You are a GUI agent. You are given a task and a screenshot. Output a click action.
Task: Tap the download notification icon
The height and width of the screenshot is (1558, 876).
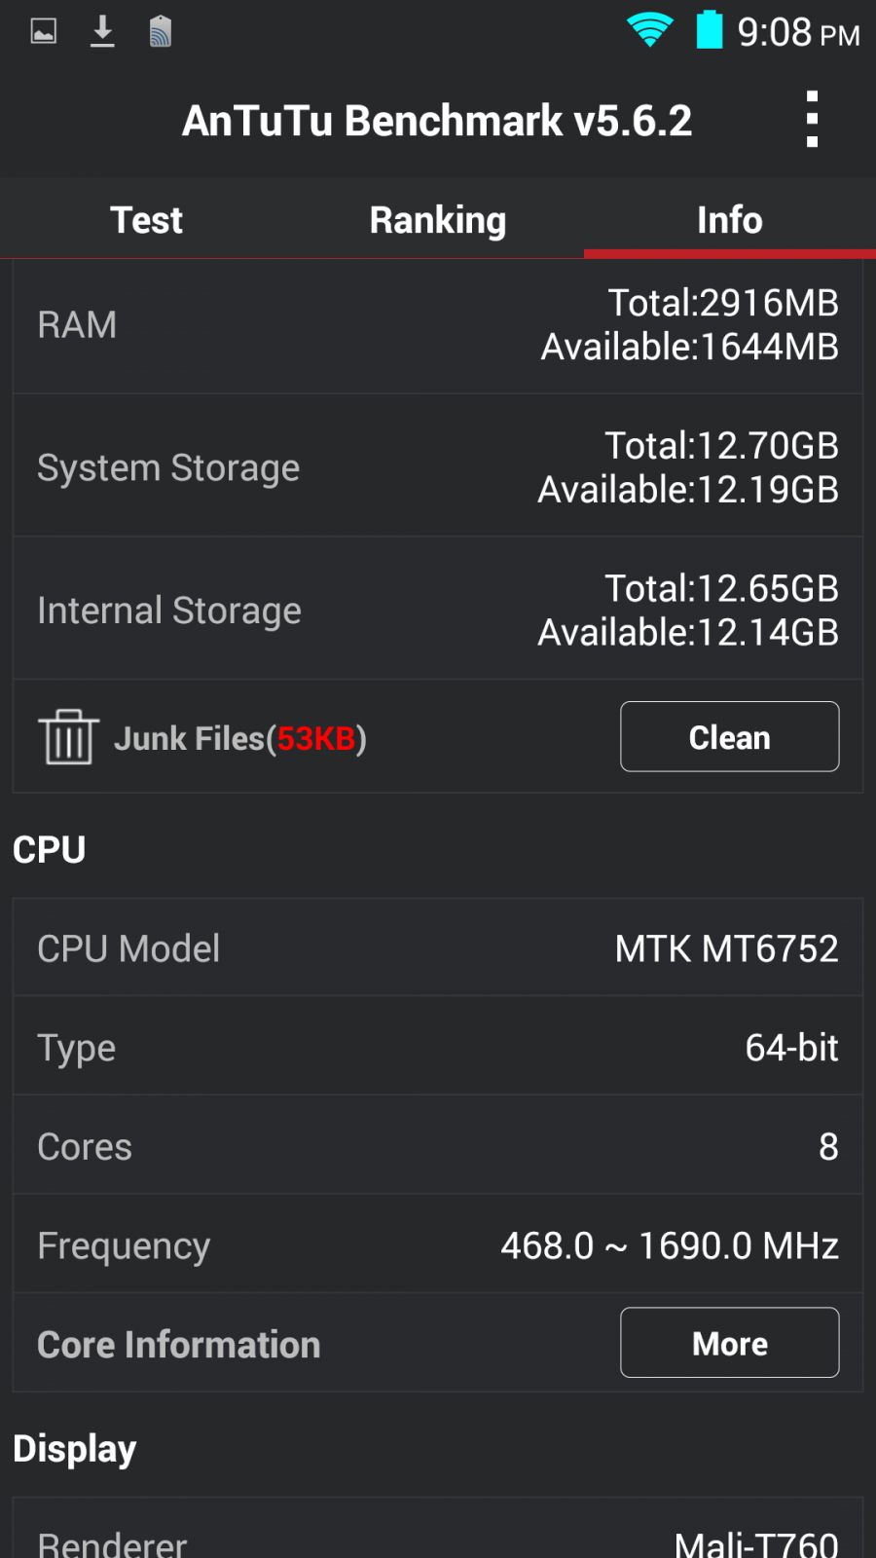click(x=102, y=31)
